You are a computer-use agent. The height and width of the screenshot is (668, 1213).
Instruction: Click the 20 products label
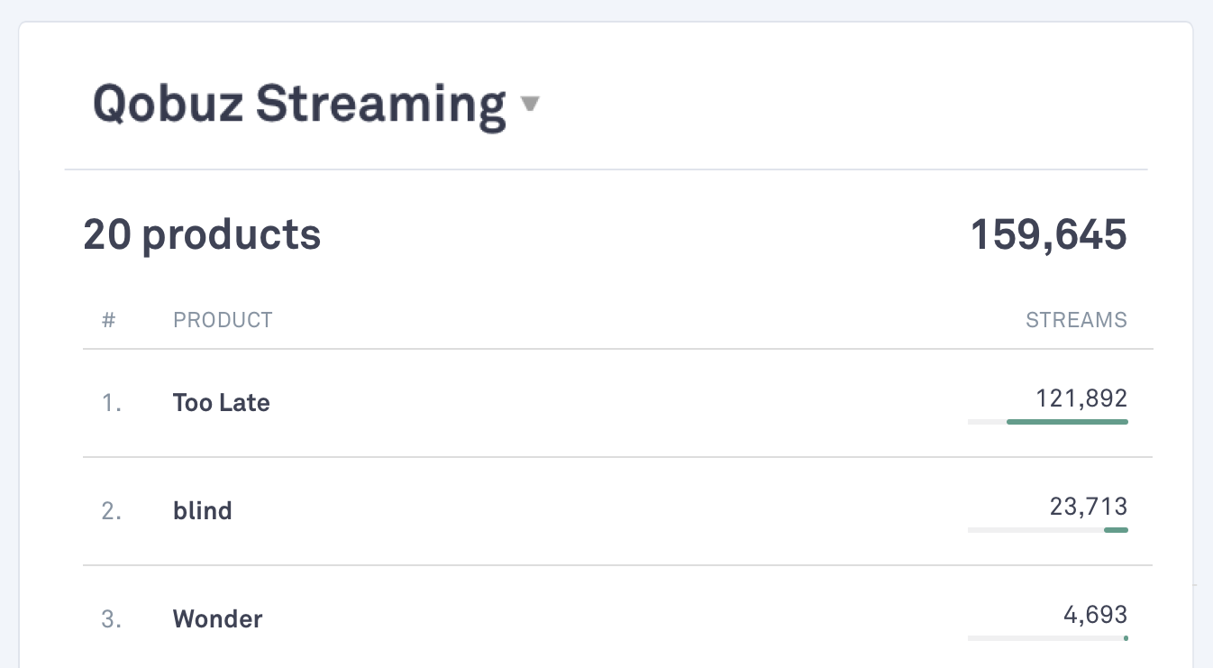[x=201, y=234]
